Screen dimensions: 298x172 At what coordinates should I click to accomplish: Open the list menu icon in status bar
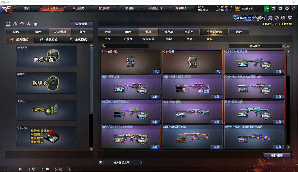pos(7,169)
